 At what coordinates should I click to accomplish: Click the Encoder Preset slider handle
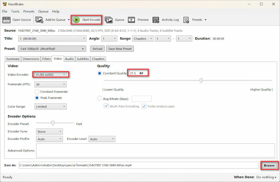point(53,123)
